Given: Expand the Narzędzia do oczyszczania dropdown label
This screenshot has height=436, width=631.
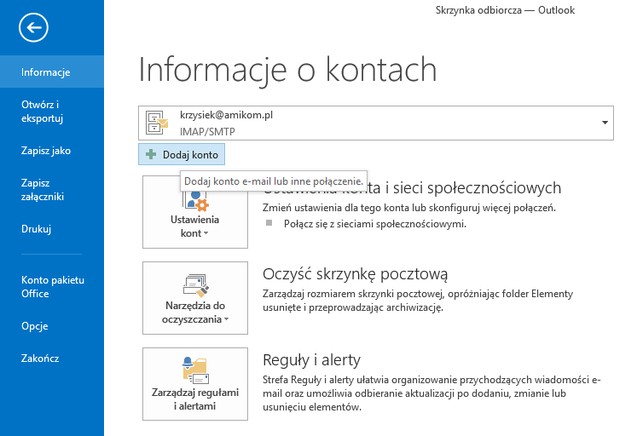Looking at the screenshot, I should point(195,313).
